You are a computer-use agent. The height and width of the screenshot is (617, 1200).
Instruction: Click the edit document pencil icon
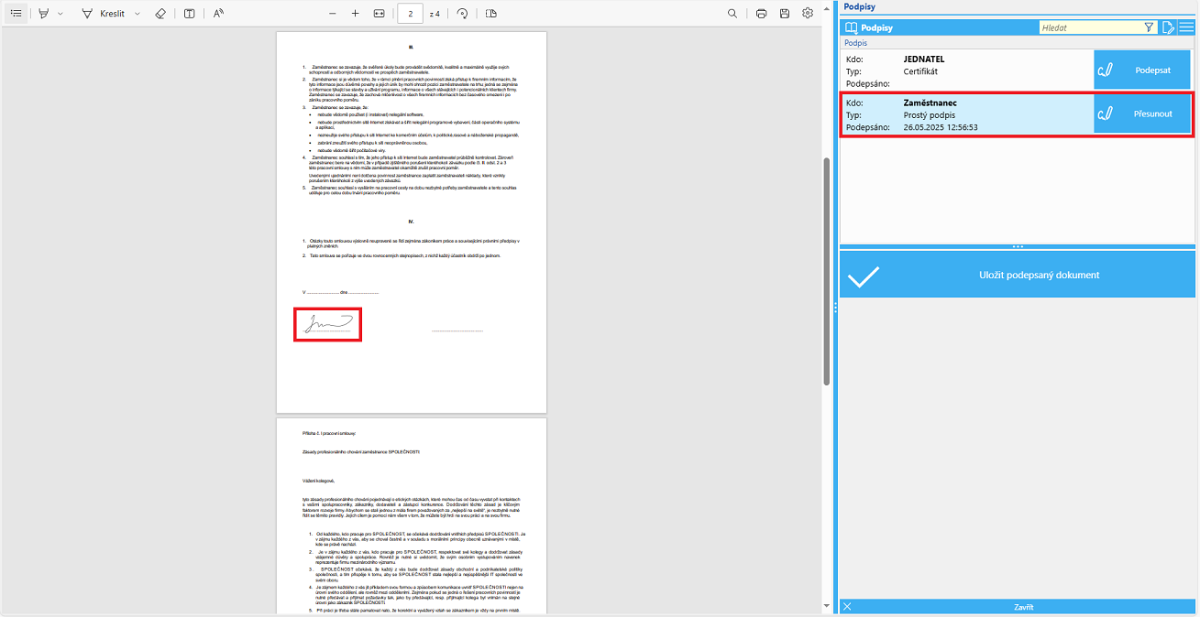tap(1168, 27)
